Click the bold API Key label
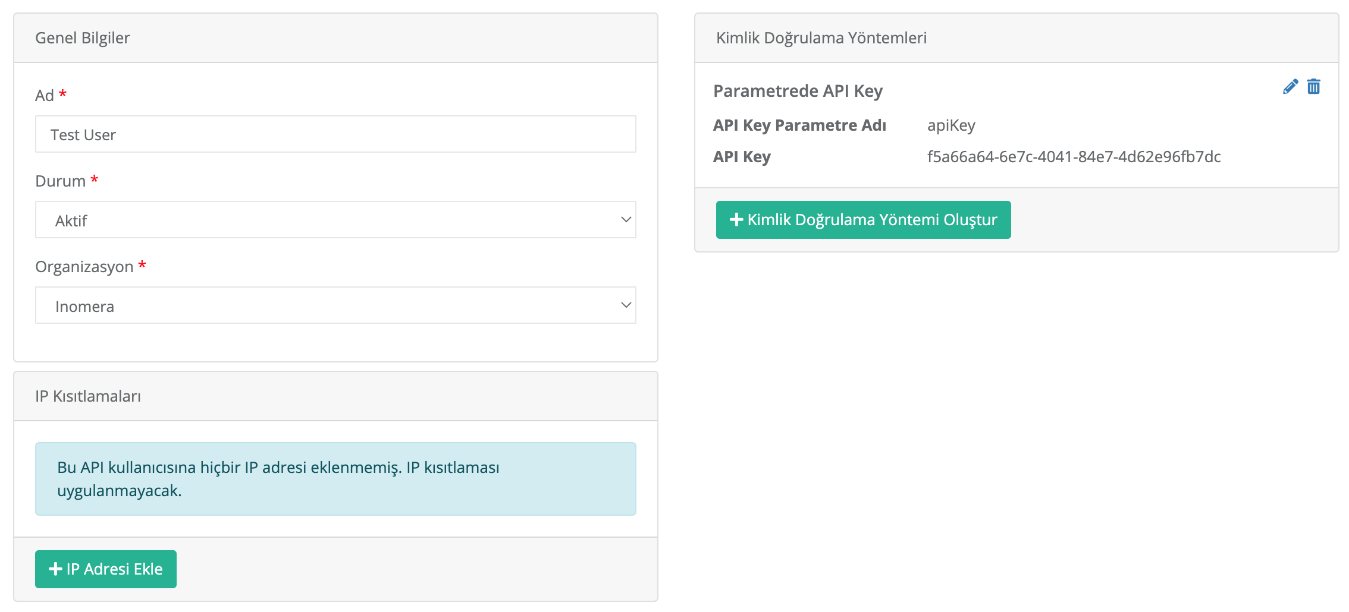This screenshot has height=612, width=1349. tap(742, 157)
